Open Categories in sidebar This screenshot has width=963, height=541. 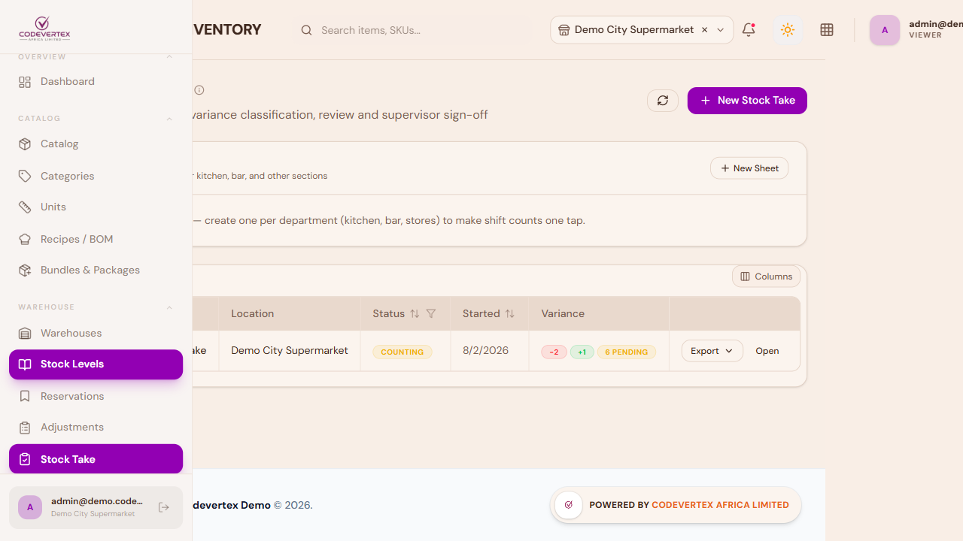(x=96, y=176)
